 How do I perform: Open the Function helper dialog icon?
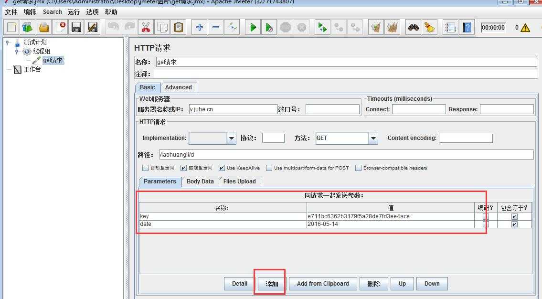(450, 27)
